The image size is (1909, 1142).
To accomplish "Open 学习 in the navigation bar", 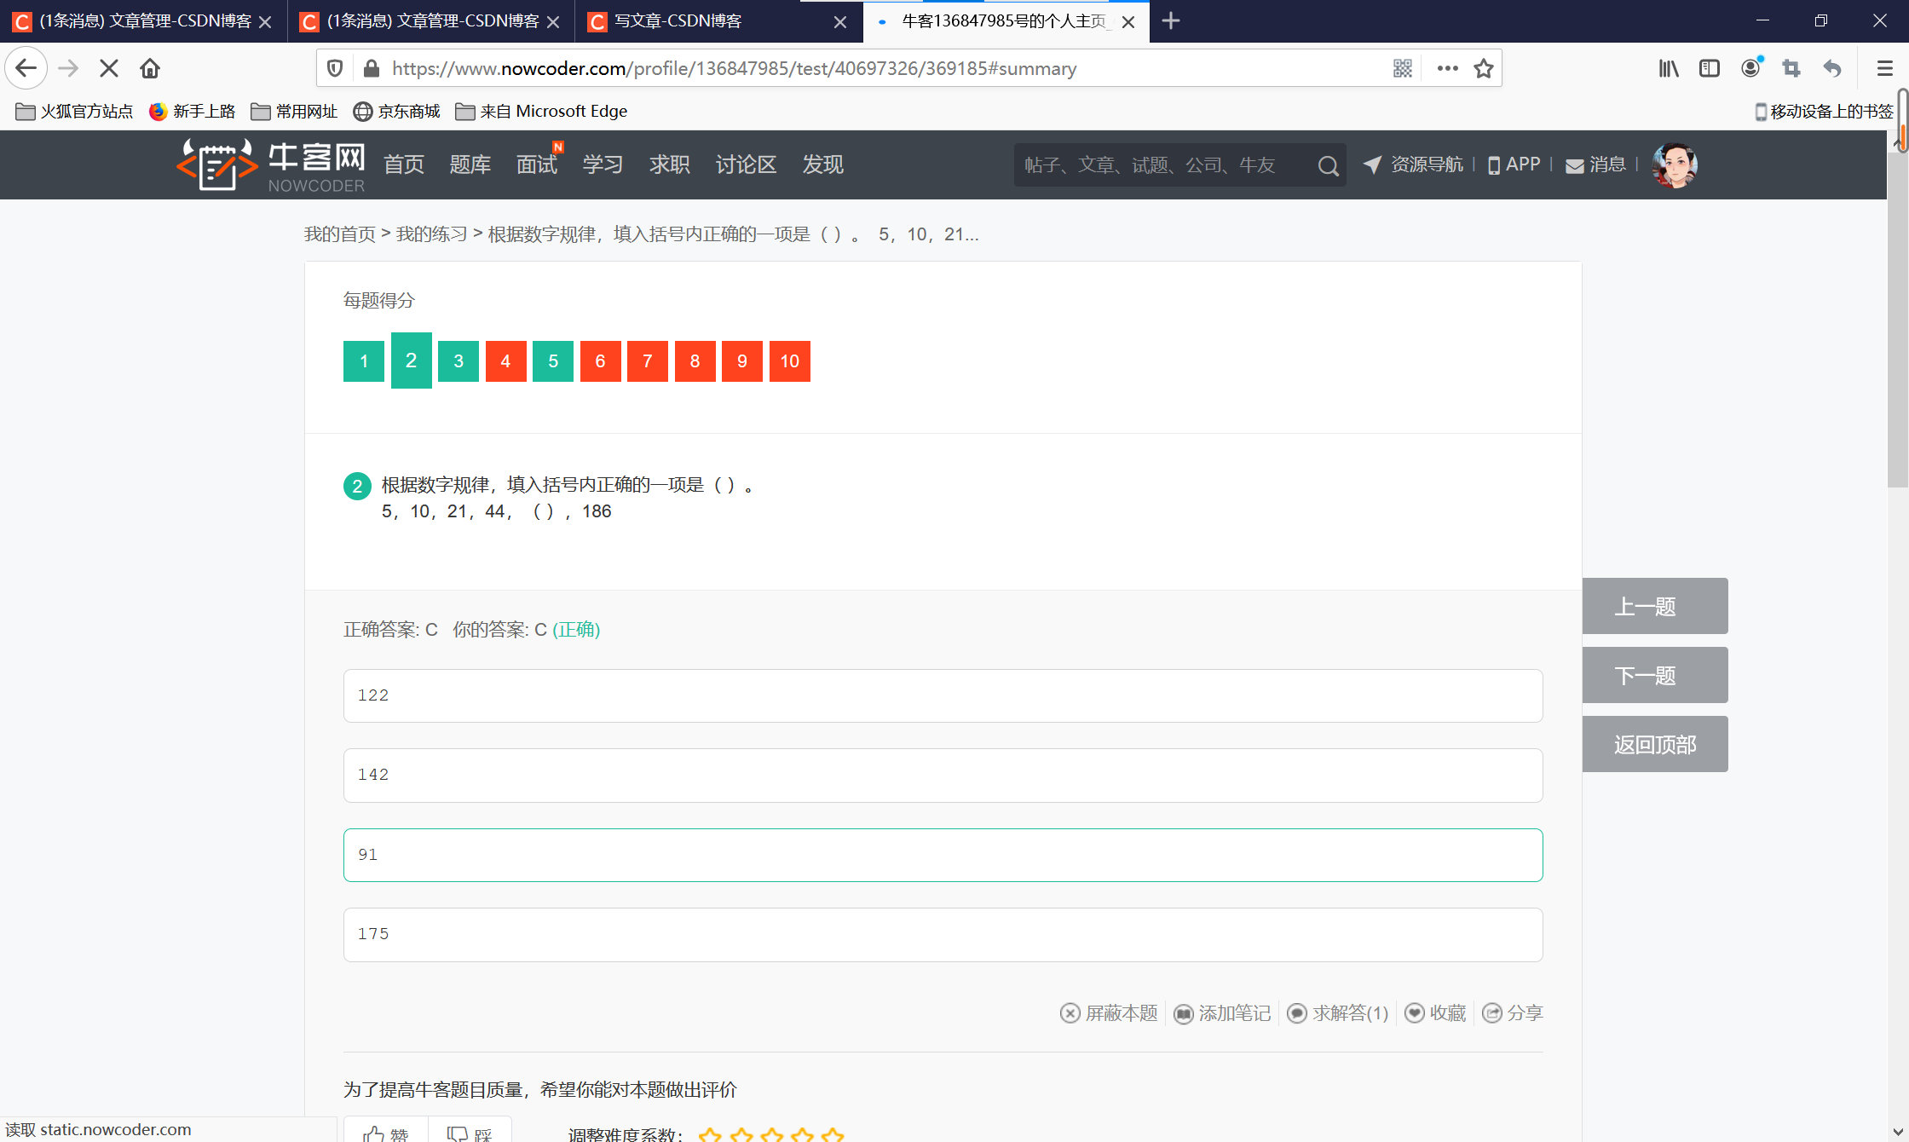I will pos(603,164).
